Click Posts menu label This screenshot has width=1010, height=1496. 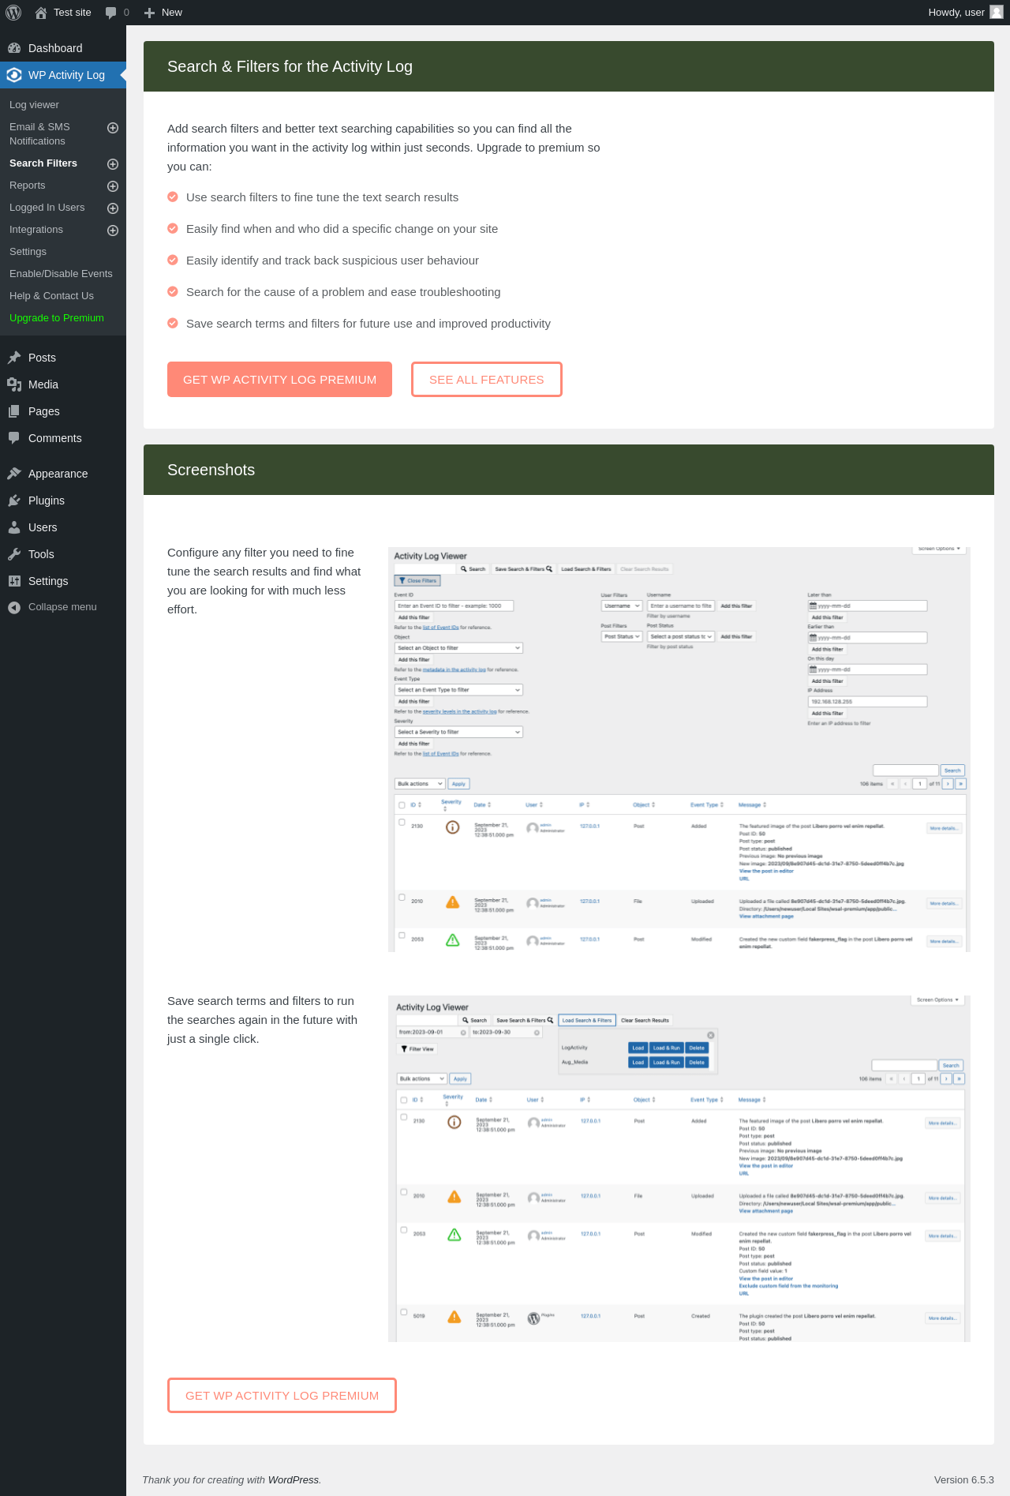coord(42,358)
